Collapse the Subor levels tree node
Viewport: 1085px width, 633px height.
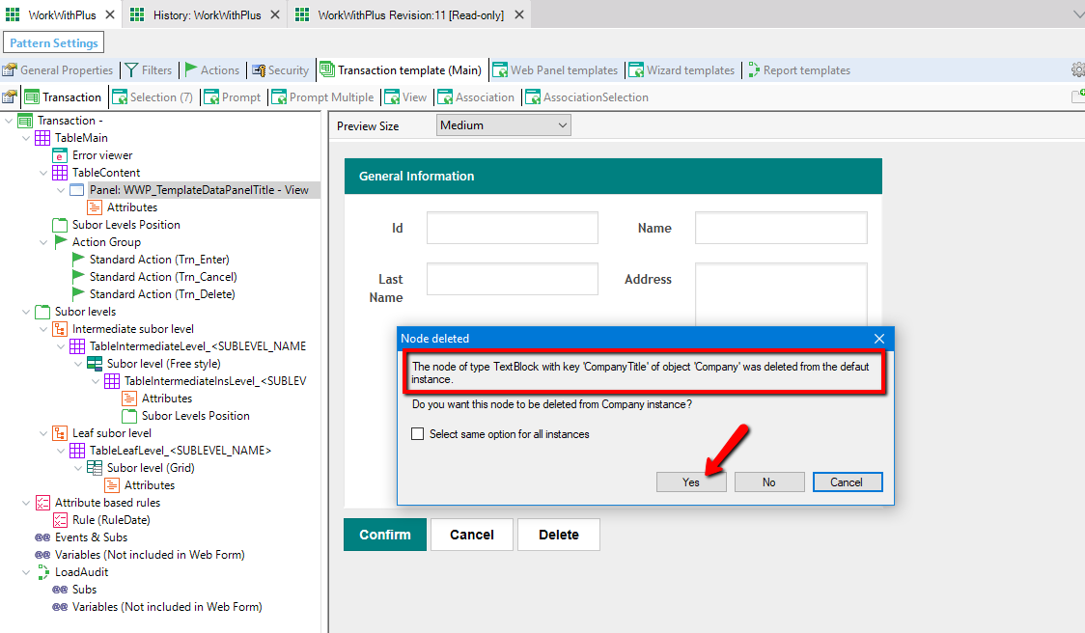(26, 312)
